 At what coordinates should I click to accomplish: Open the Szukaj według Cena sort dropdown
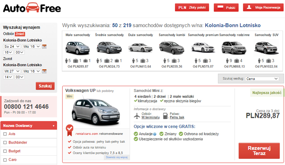click(262, 79)
